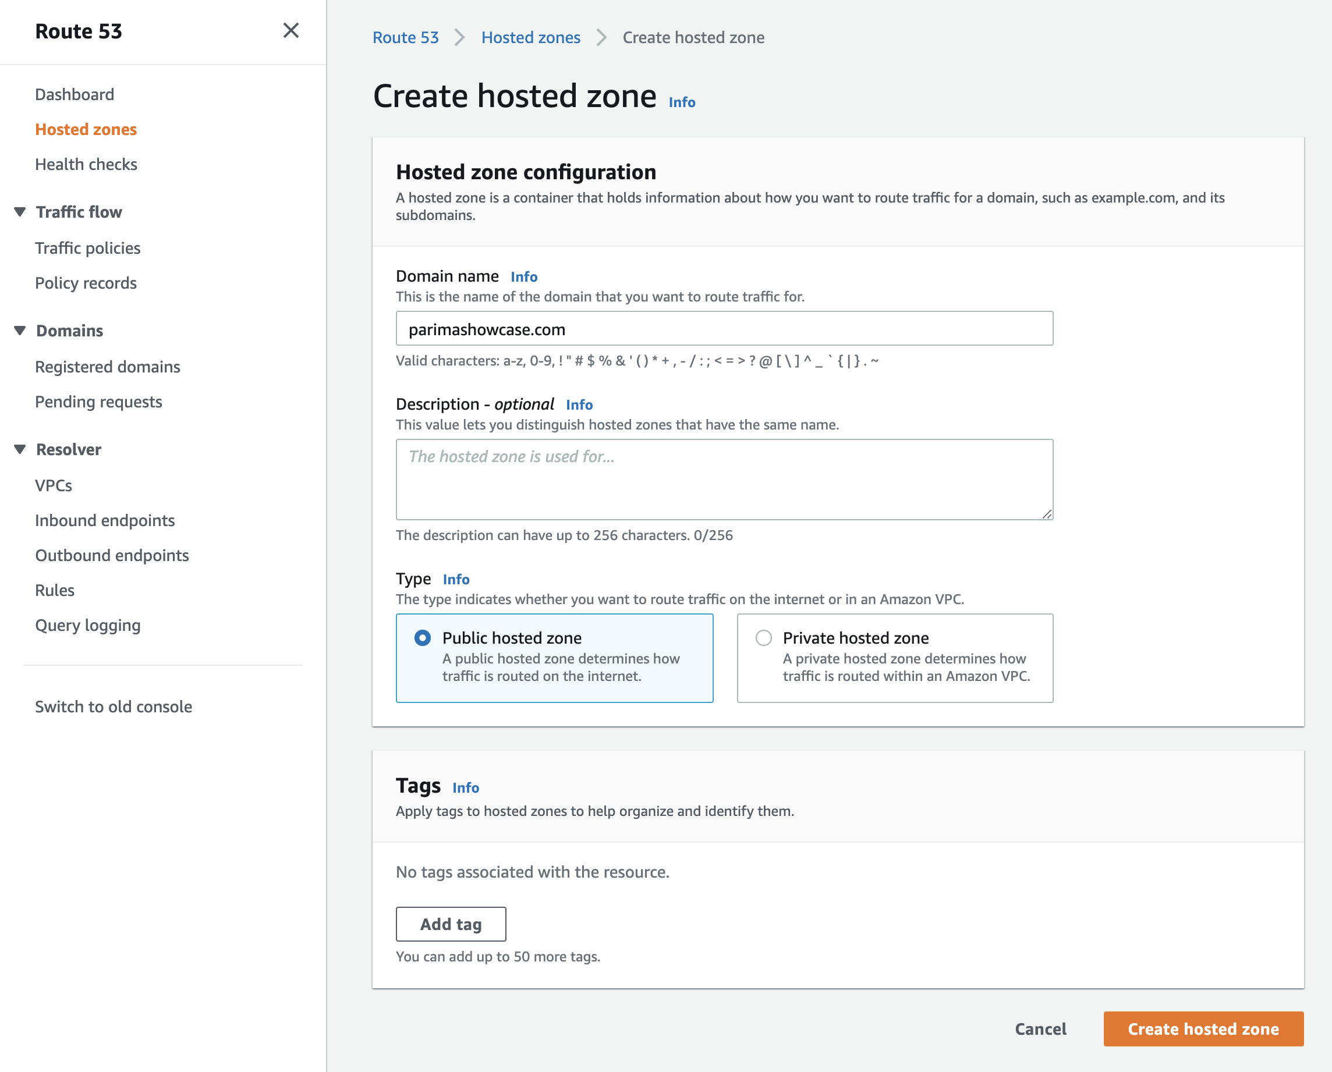Switch to old console
Viewport: 1332px width, 1072px height.
click(114, 707)
